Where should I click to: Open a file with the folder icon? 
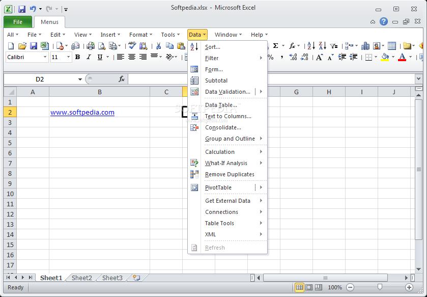(x=22, y=46)
